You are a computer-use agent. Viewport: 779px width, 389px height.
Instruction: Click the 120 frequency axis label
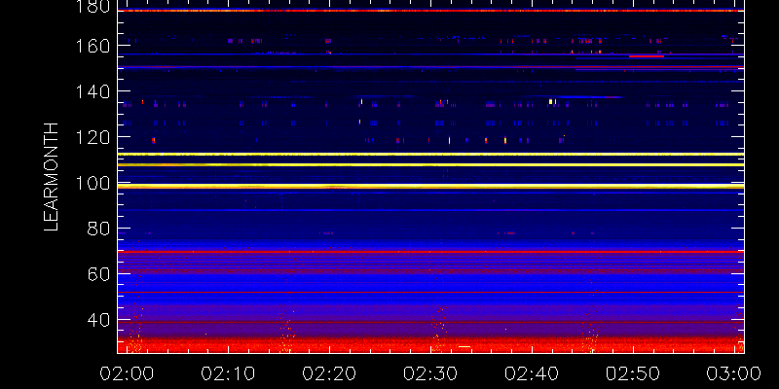click(x=93, y=137)
